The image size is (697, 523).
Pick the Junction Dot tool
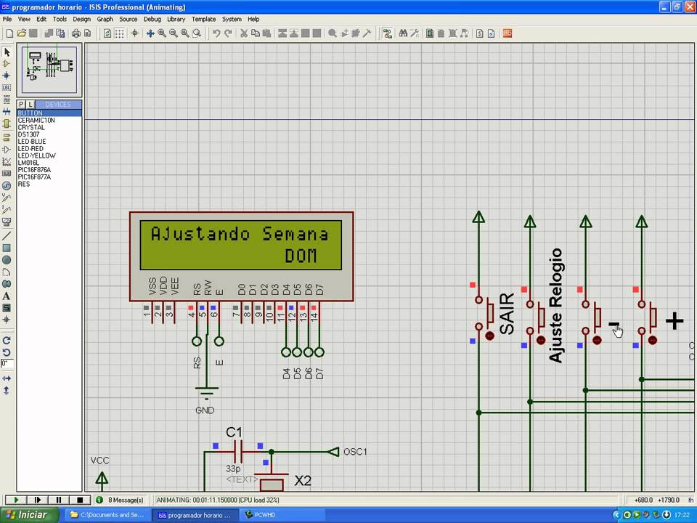click(7, 76)
